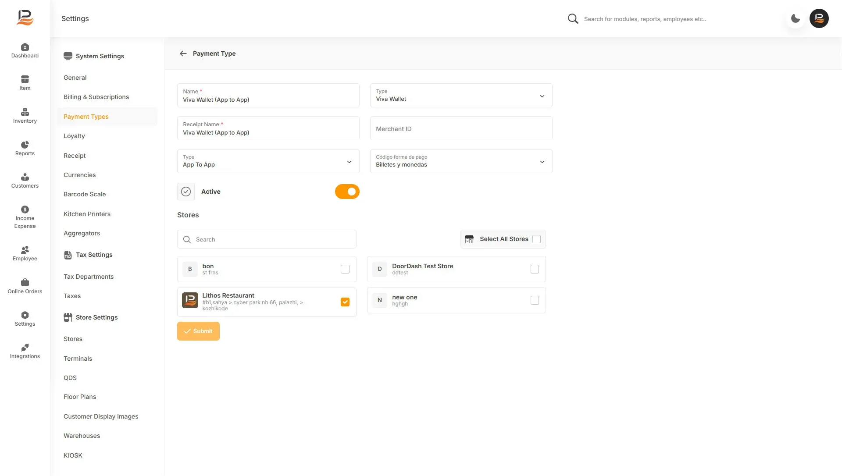Open Aggregators settings

[82, 233]
